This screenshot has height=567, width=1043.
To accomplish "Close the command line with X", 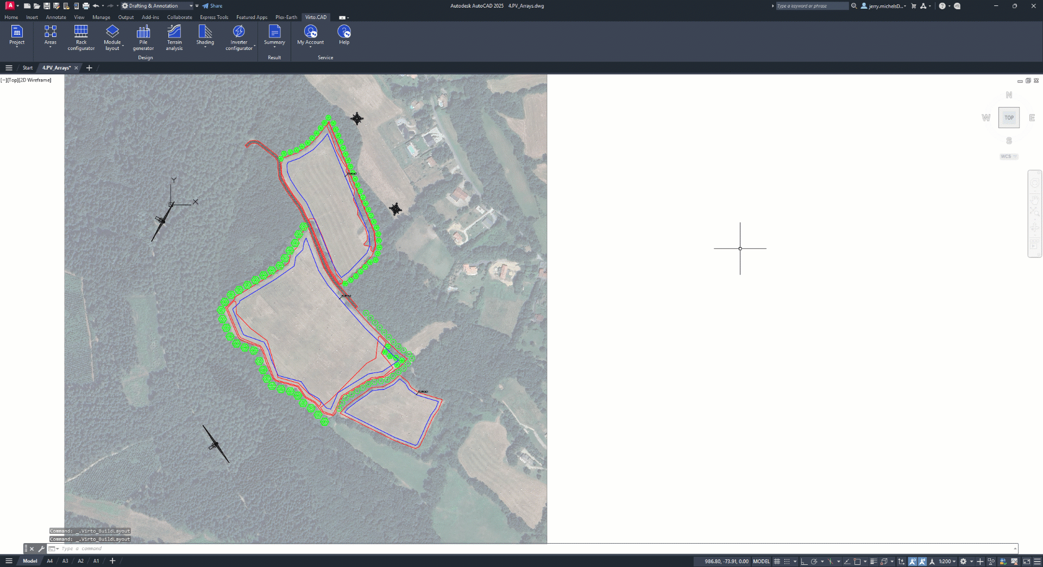I will [32, 549].
